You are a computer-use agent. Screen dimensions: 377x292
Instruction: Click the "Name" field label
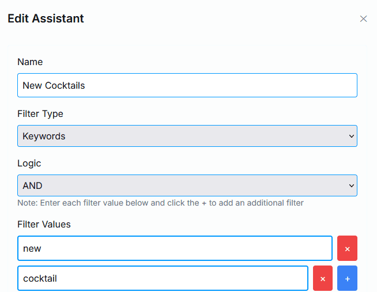[30, 62]
